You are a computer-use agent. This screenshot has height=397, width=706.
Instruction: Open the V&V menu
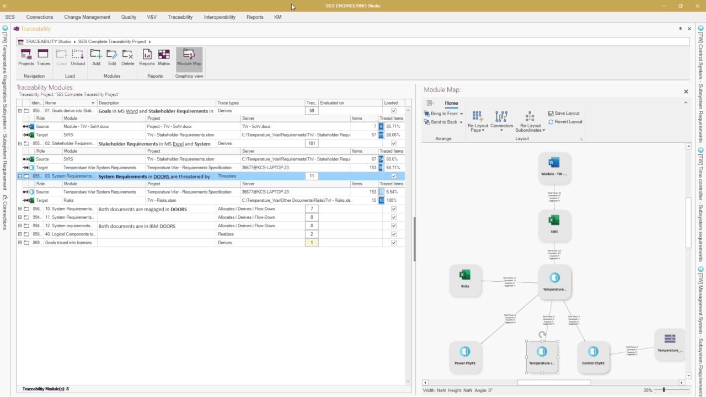pyautogui.click(x=151, y=17)
